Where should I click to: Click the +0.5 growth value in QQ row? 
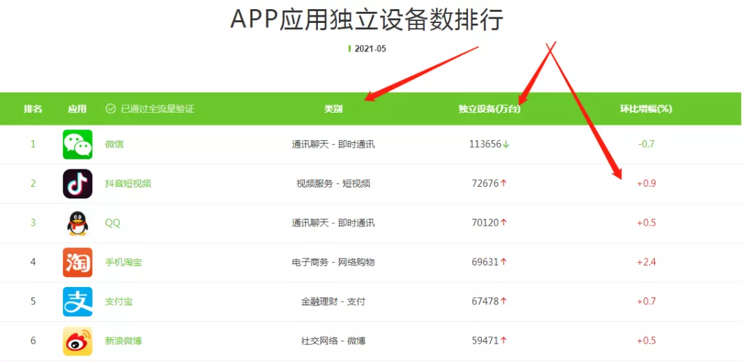pos(646,223)
